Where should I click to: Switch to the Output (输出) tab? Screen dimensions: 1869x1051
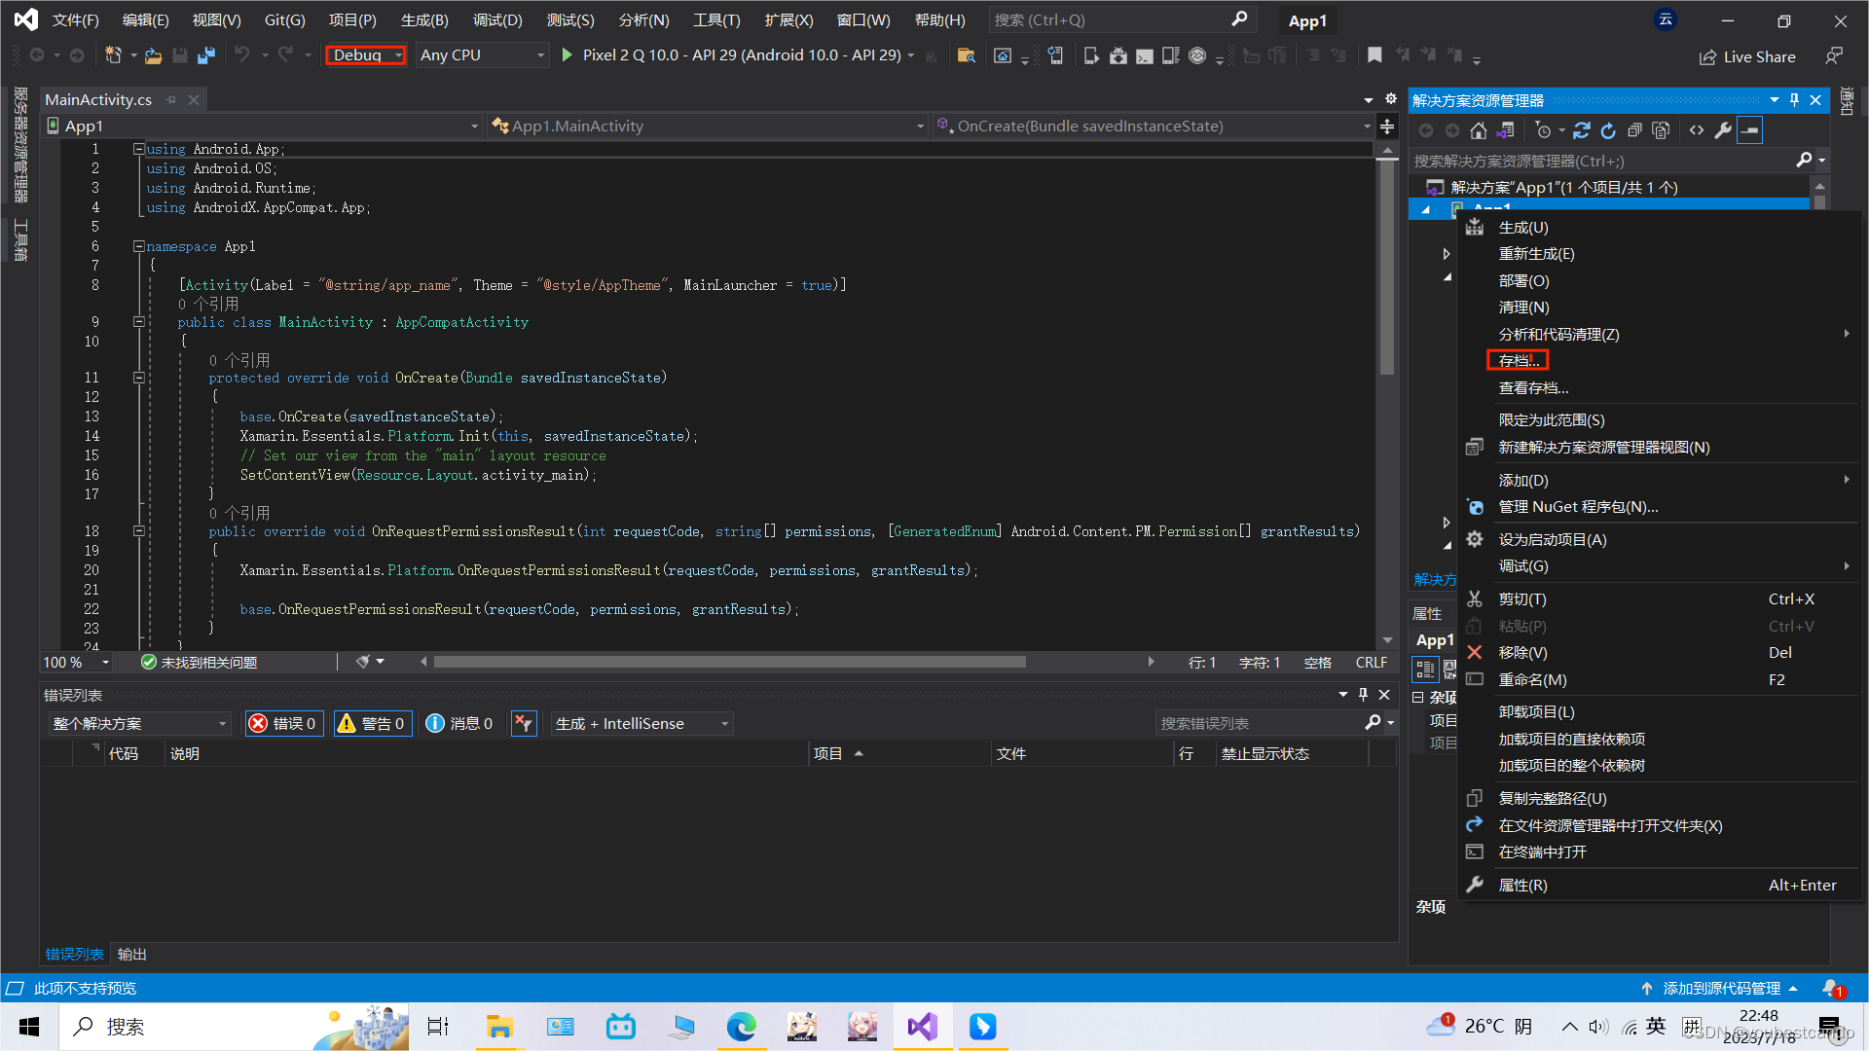click(131, 954)
